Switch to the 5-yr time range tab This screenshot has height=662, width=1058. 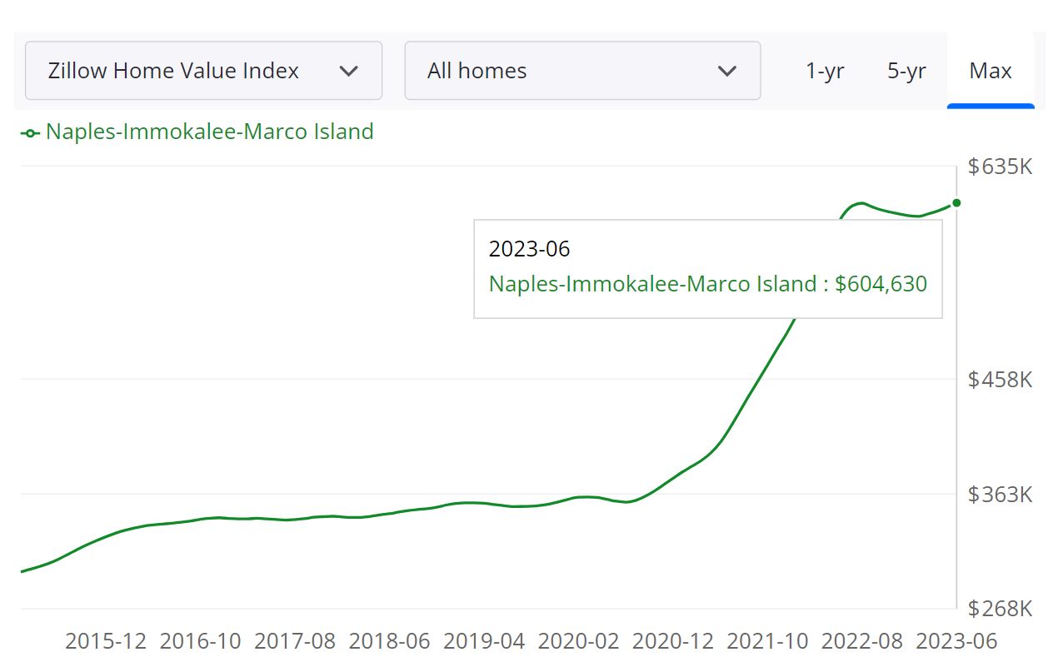(x=906, y=71)
